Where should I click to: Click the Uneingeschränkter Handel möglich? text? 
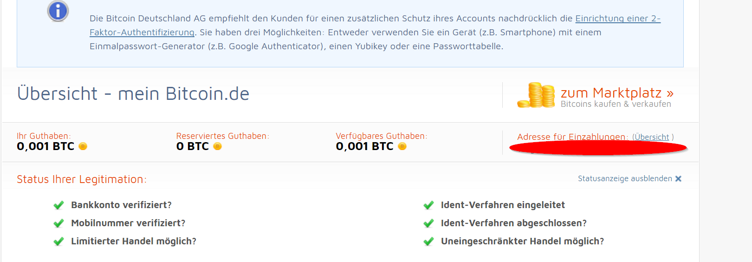(522, 241)
